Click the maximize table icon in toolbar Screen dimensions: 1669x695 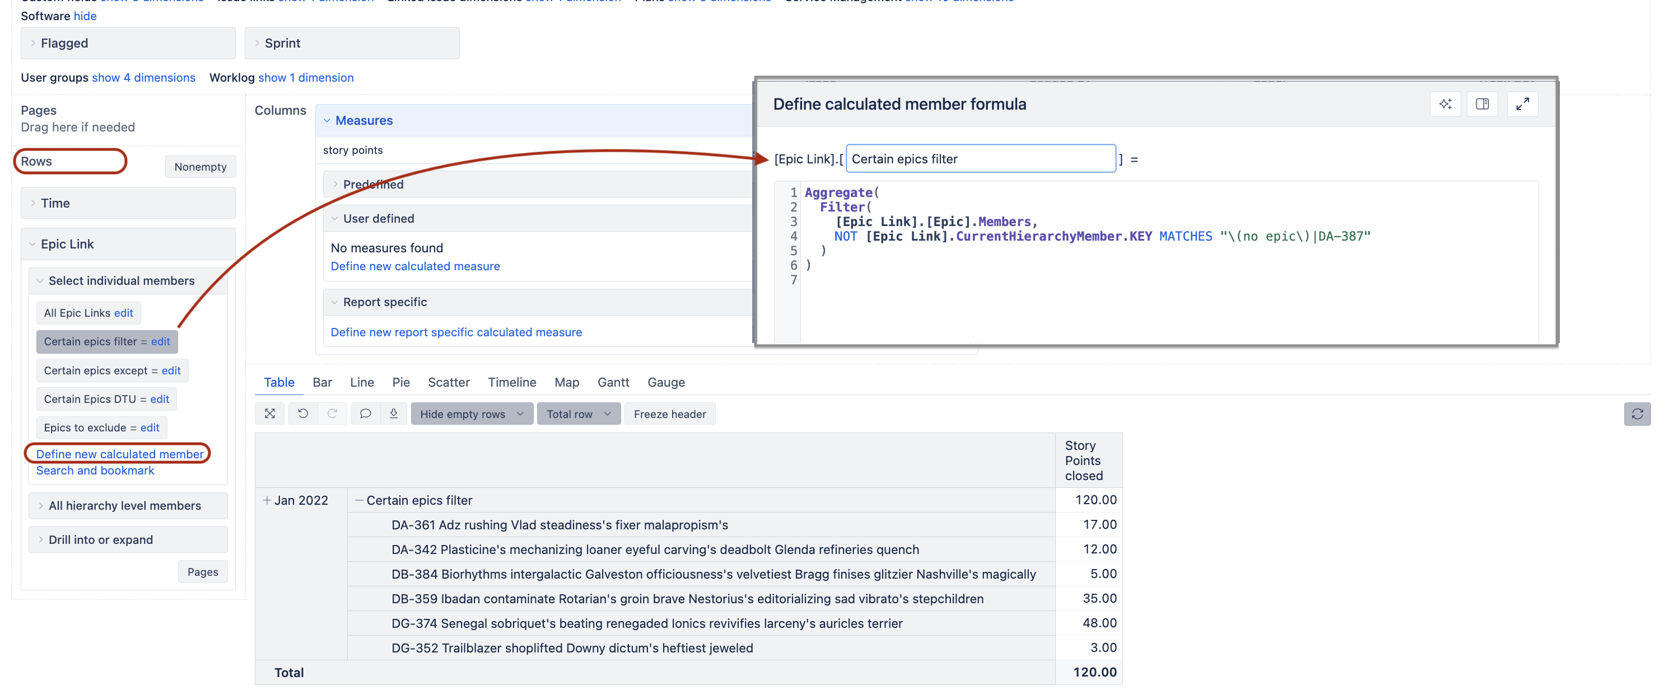coord(269,414)
